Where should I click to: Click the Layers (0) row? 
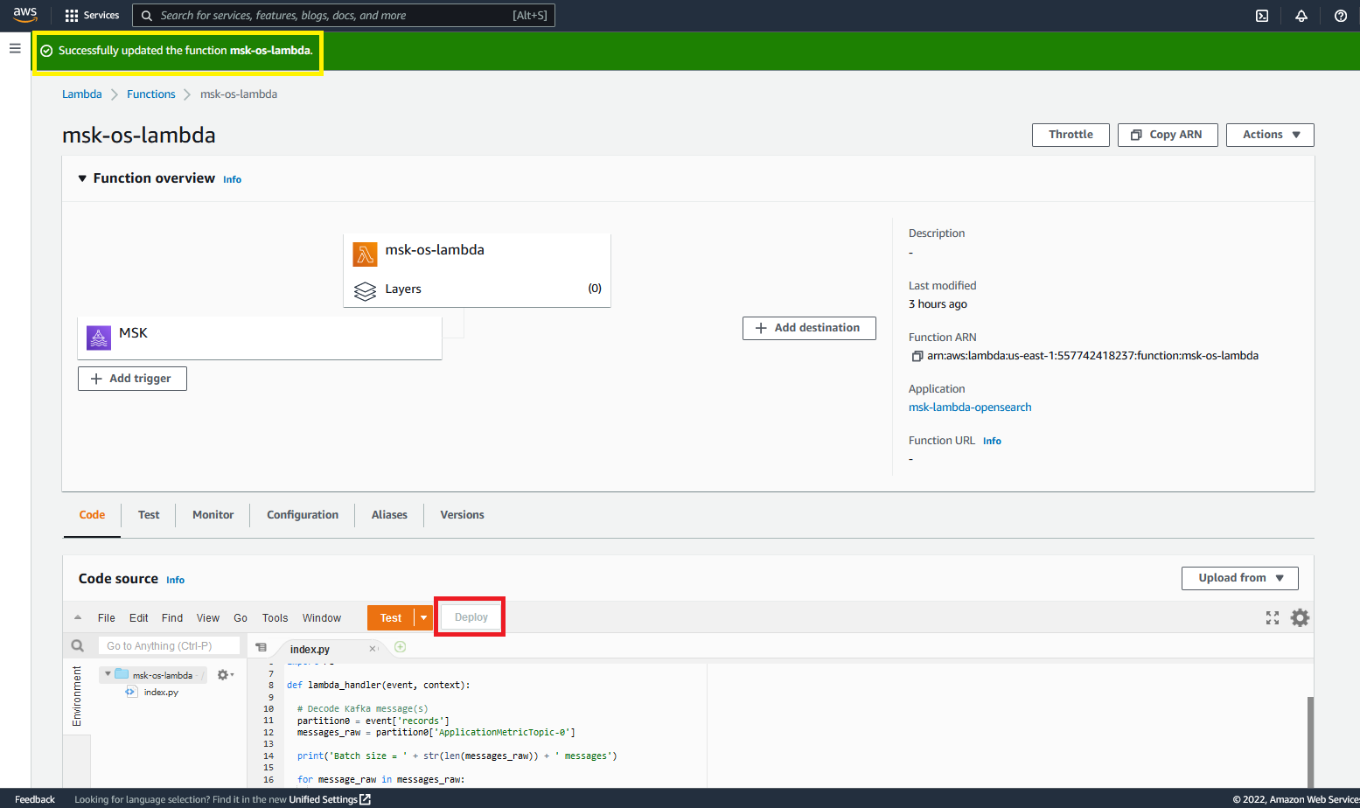477,289
